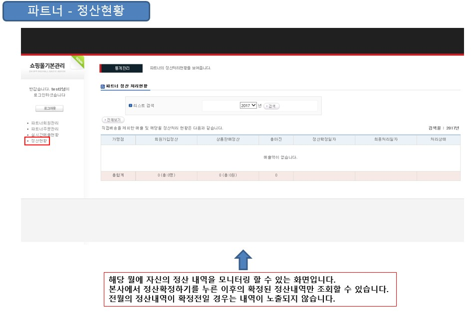Click the 쇼핑몰기본관리 logo
The image size is (475, 315).
click(47, 66)
